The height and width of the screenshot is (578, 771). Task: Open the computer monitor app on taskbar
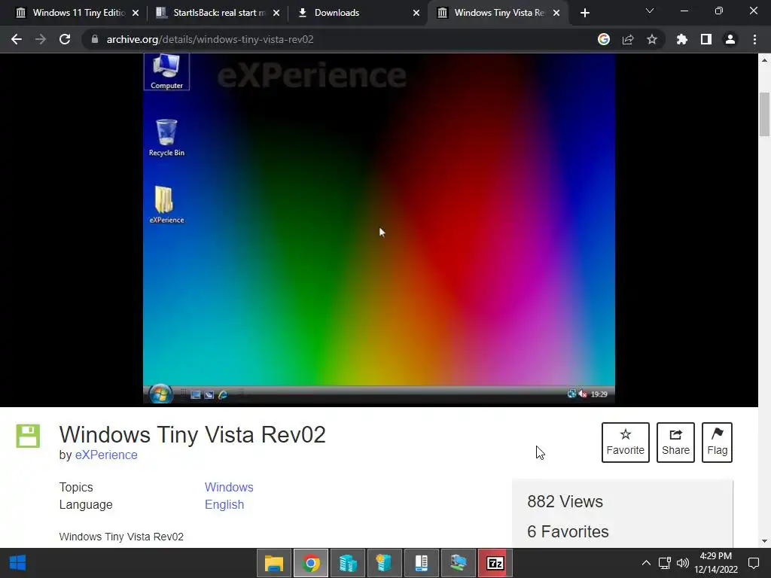click(459, 563)
